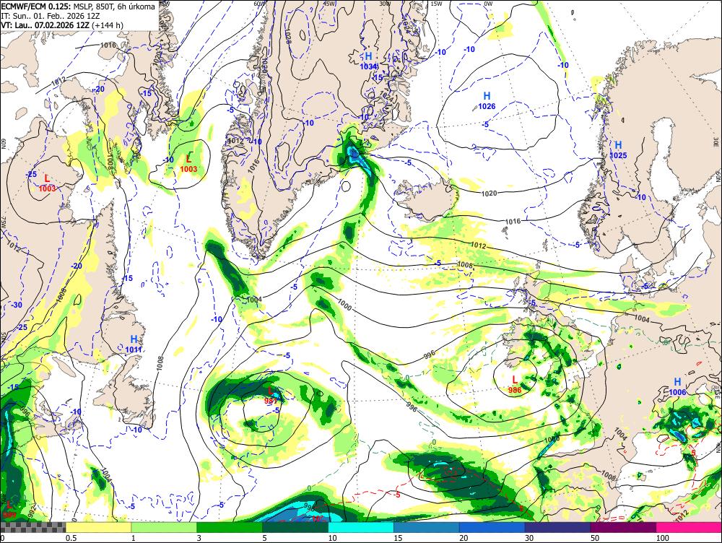The image size is (722, 543).
Task: Click the high pressure marker 'H 1006'
Action: click(677, 386)
